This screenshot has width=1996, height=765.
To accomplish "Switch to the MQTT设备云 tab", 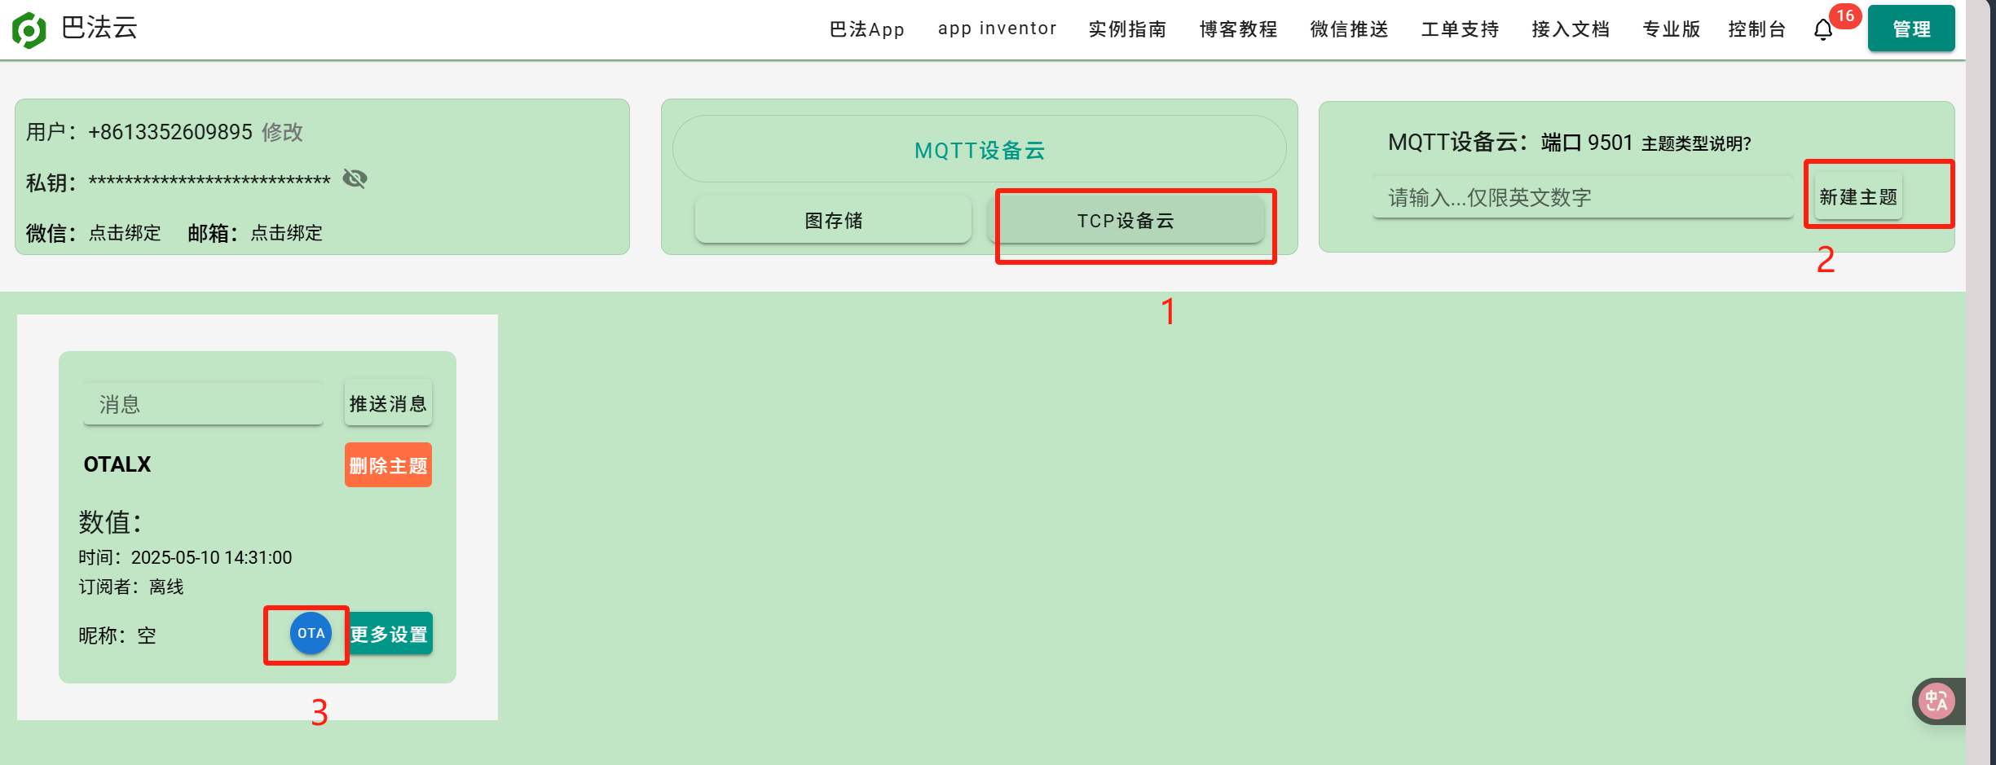I will pyautogui.click(x=979, y=149).
